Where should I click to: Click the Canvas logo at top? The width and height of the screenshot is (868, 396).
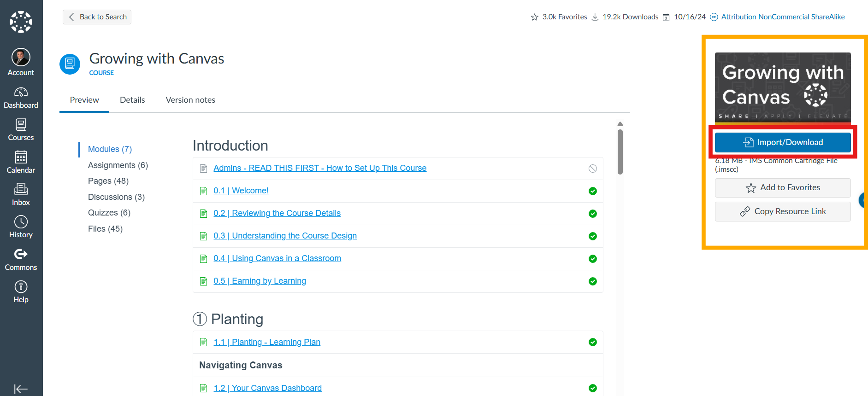pyautogui.click(x=21, y=22)
